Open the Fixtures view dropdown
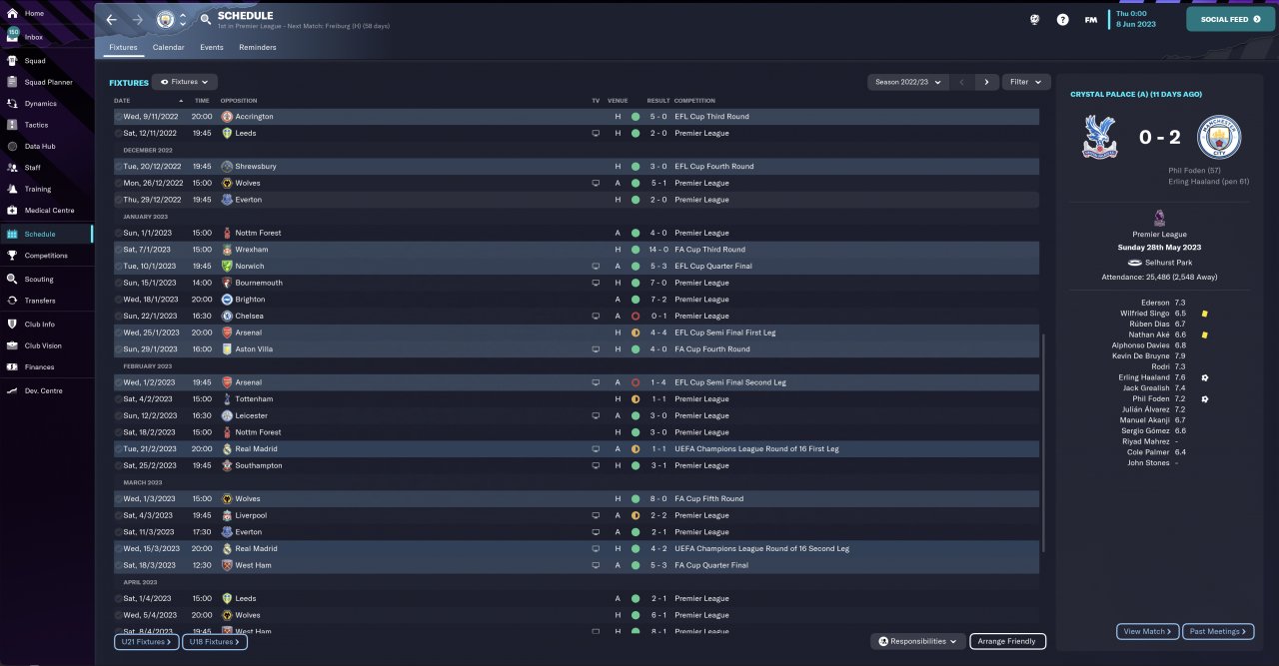Screen dimensions: 1279x666 pos(185,82)
